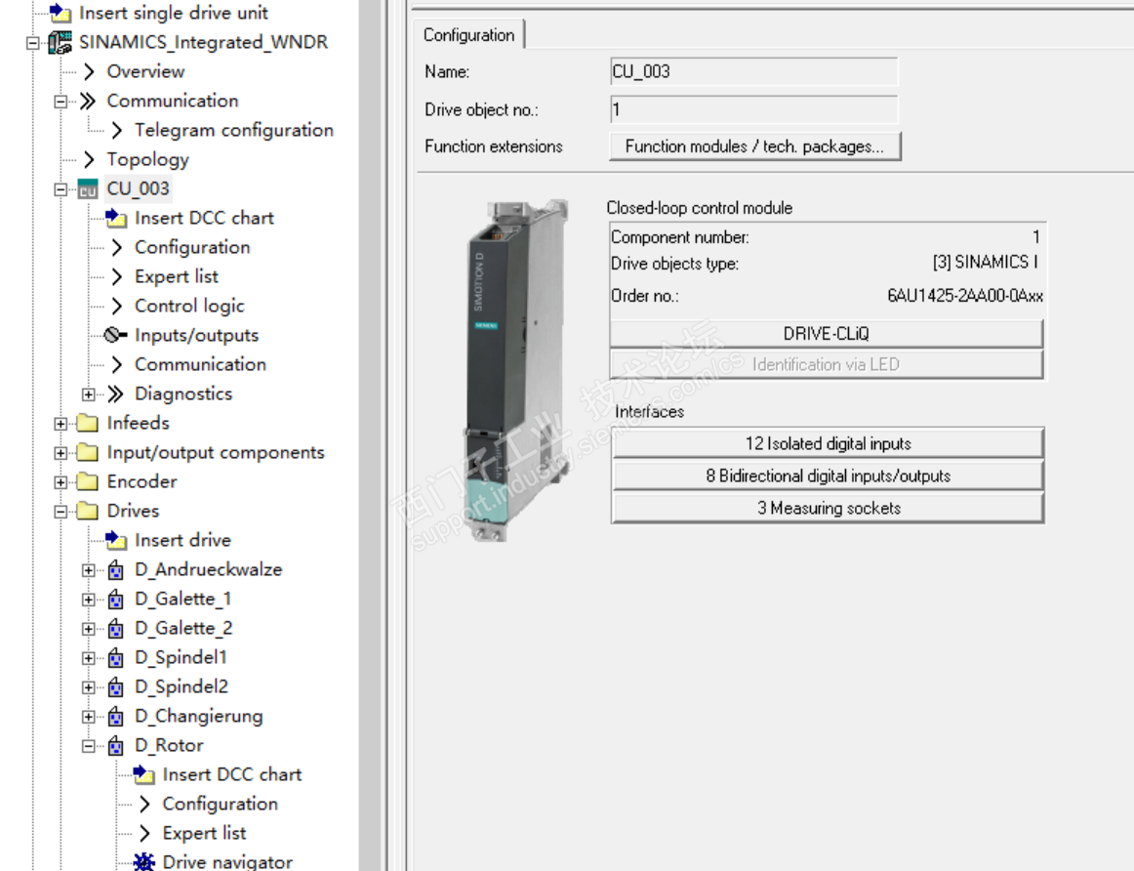This screenshot has width=1134, height=871.
Task: Expand the D_Spindel2 drive node
Action: pyautogui.click(x=88, y=687)
